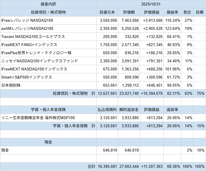
Task: Select the 投資元本 column header
Action: [107, 12]
